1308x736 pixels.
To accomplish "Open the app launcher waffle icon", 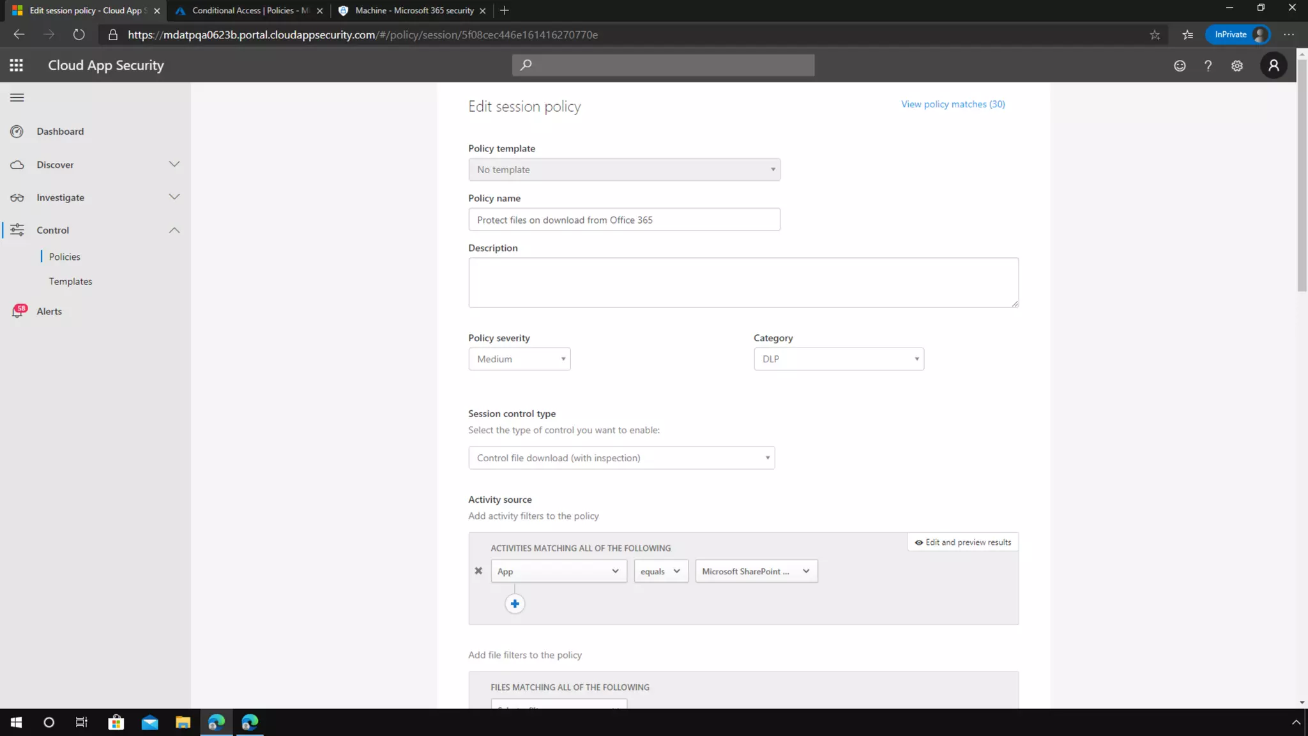I will [x=17, y=65].
